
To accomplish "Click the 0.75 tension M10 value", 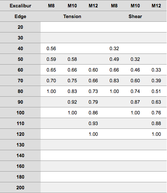I will point(72,80).
